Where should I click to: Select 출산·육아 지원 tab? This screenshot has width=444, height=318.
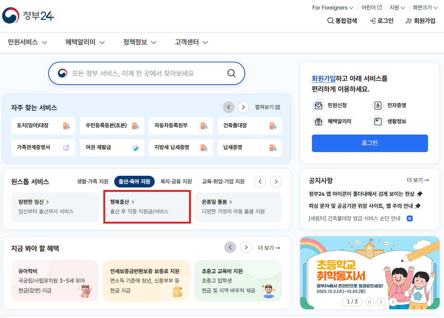point(134,181)
